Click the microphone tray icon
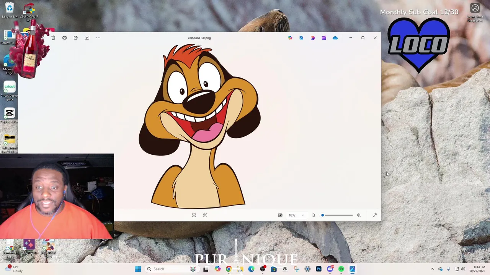 point(448,269)
